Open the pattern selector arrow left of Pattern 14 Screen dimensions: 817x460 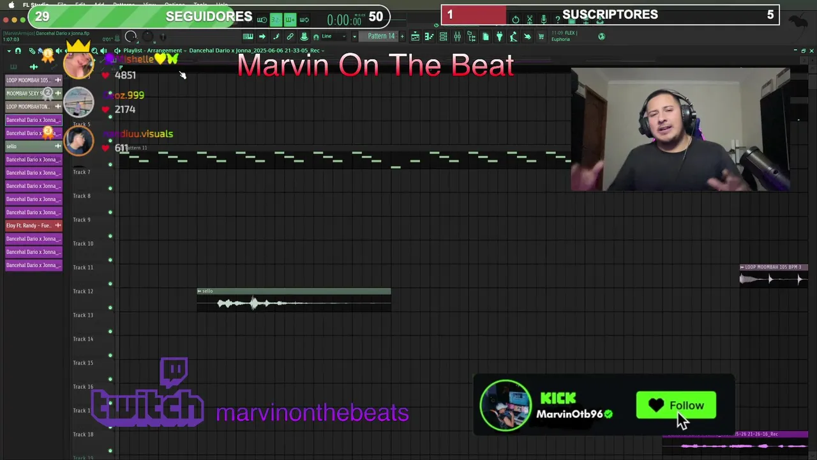[355, 36]
